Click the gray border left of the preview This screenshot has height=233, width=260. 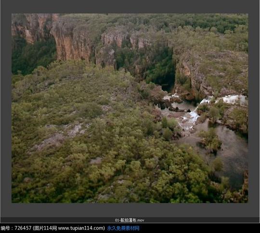(x=6, y=108)
